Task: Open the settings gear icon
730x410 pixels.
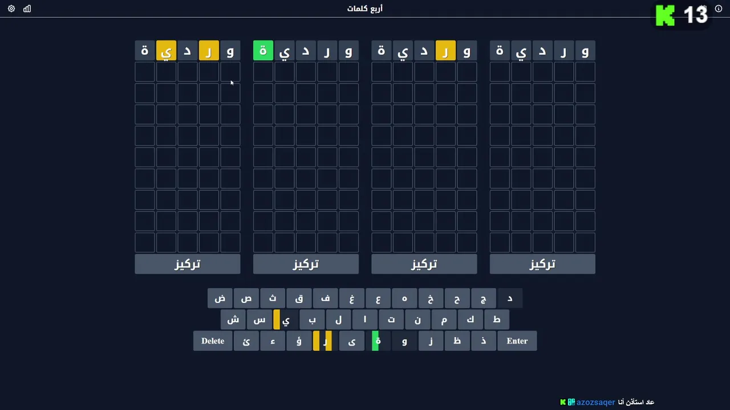Action: point(11,9)
